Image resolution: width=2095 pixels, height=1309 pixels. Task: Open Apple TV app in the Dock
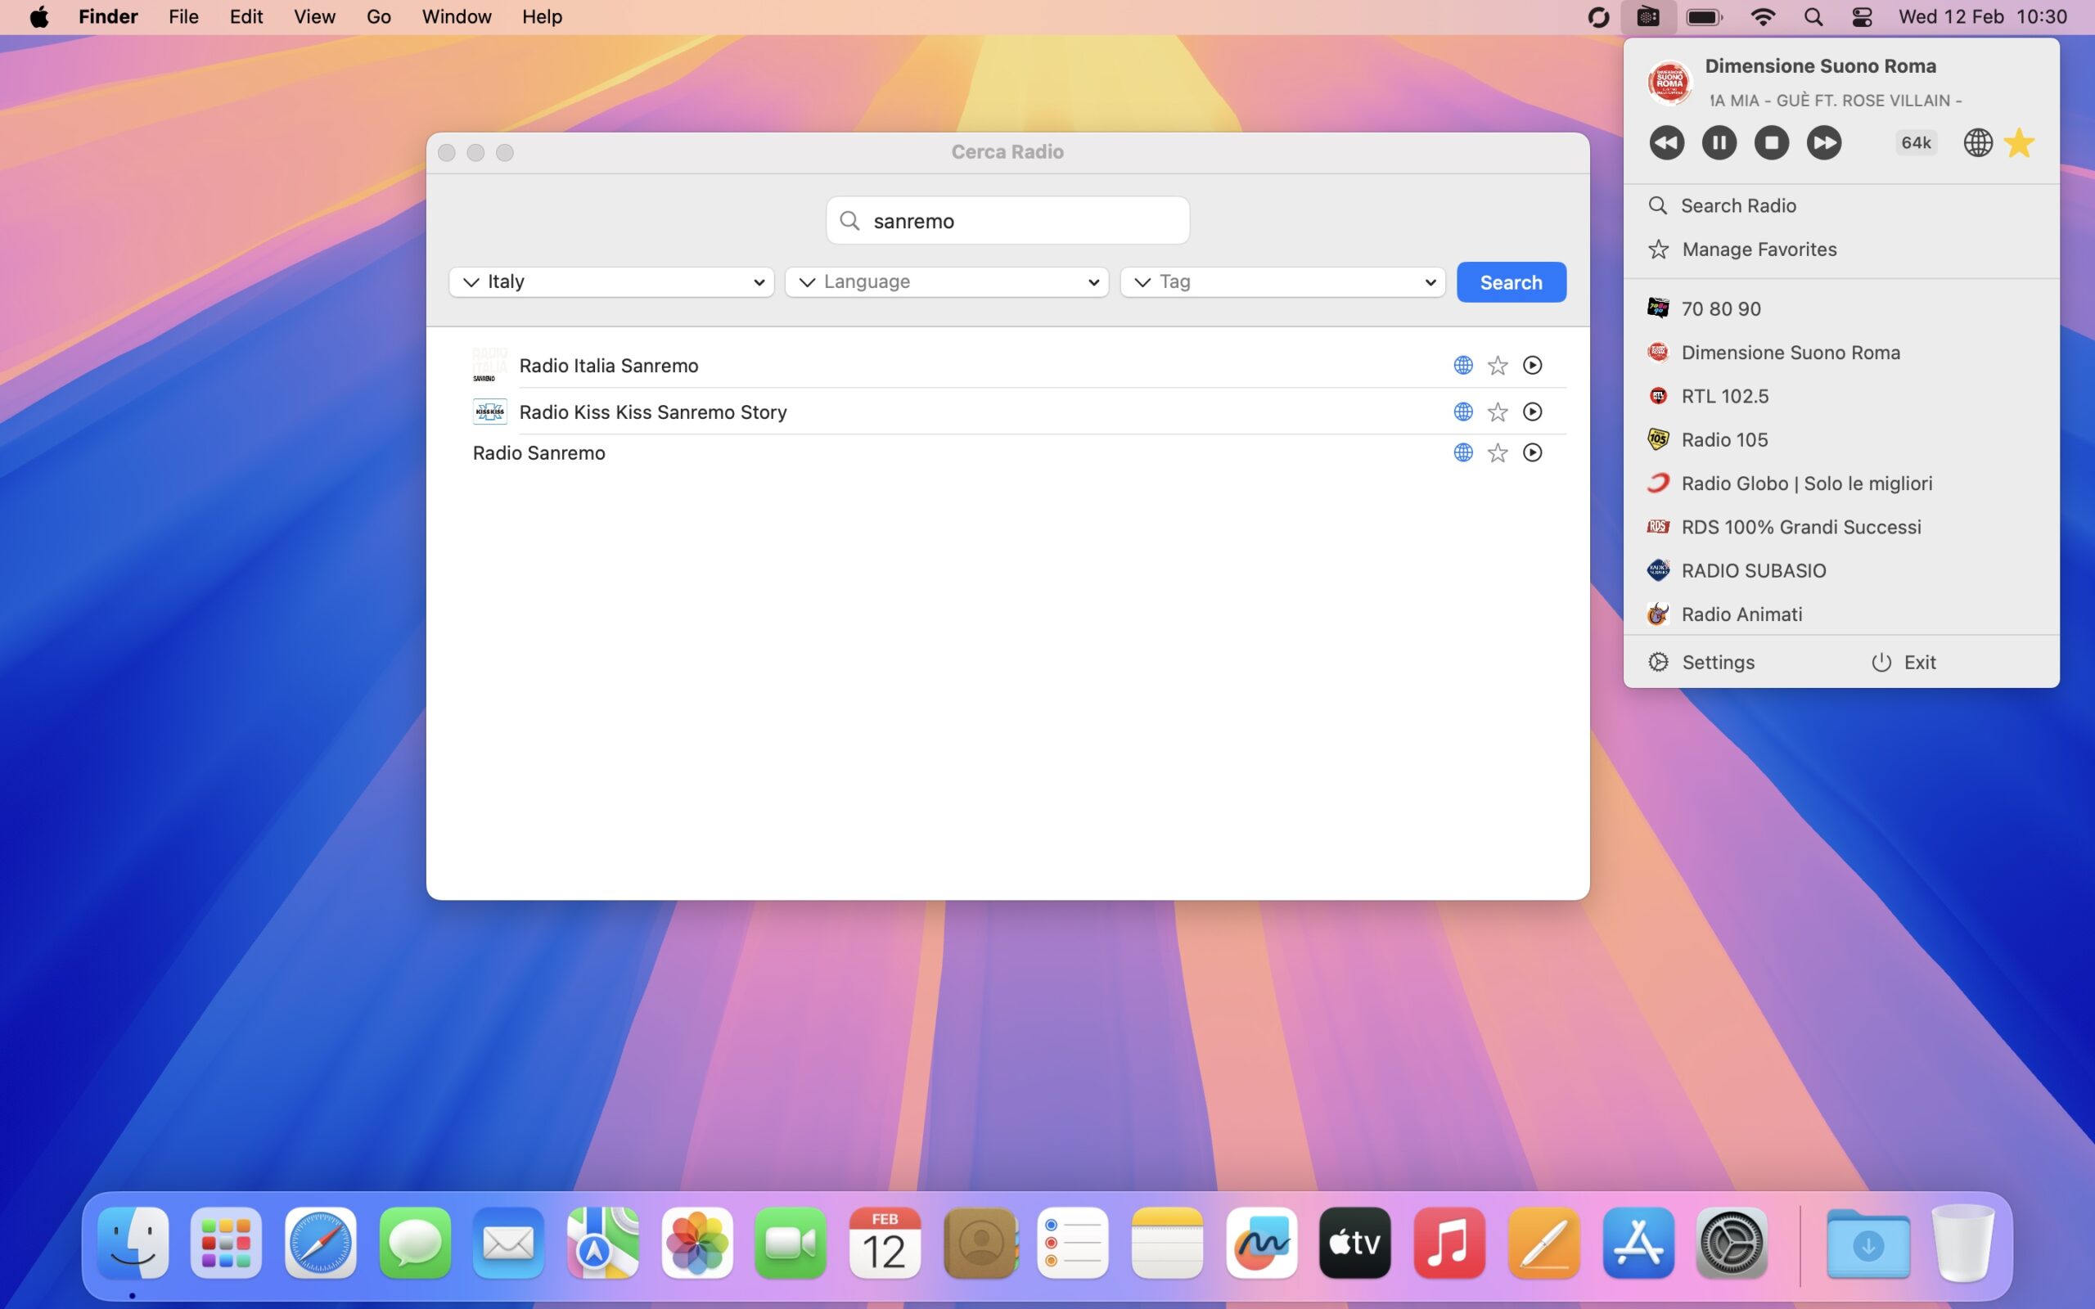click(1355, 1243)
